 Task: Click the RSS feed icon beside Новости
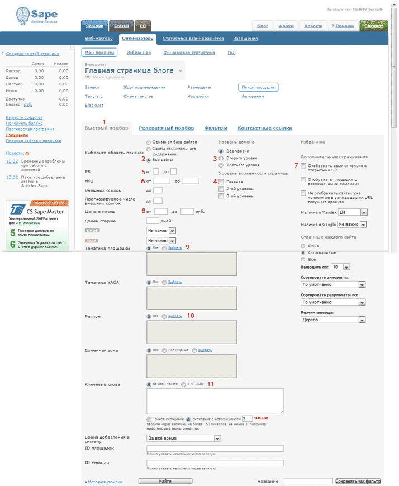27,154
